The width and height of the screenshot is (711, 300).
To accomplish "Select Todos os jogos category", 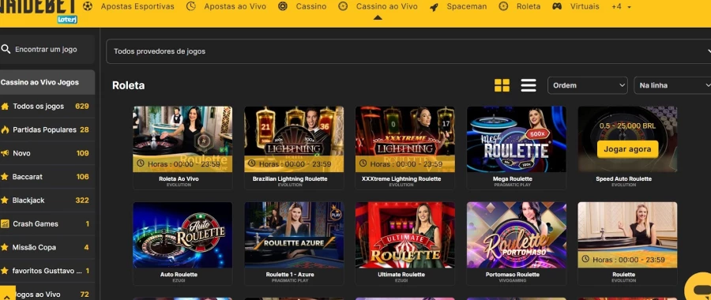I will click(47, 106).
